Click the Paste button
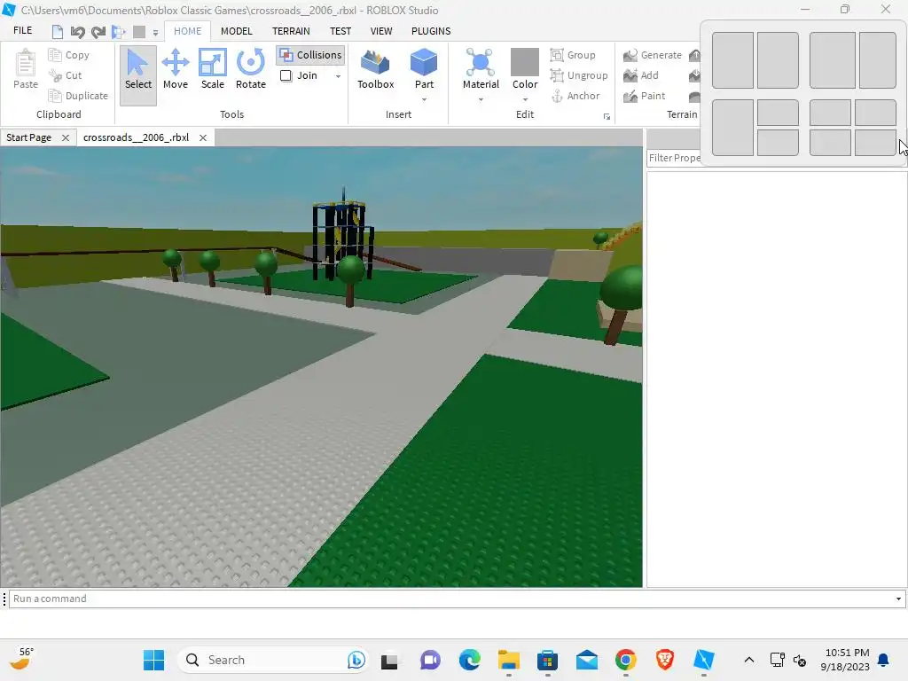The height and width of the screenshot is (681, 908). pos(26,69)
